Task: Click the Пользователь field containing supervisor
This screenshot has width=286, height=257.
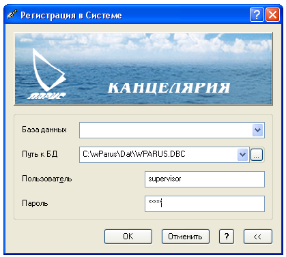Action: tap(205, 179)
